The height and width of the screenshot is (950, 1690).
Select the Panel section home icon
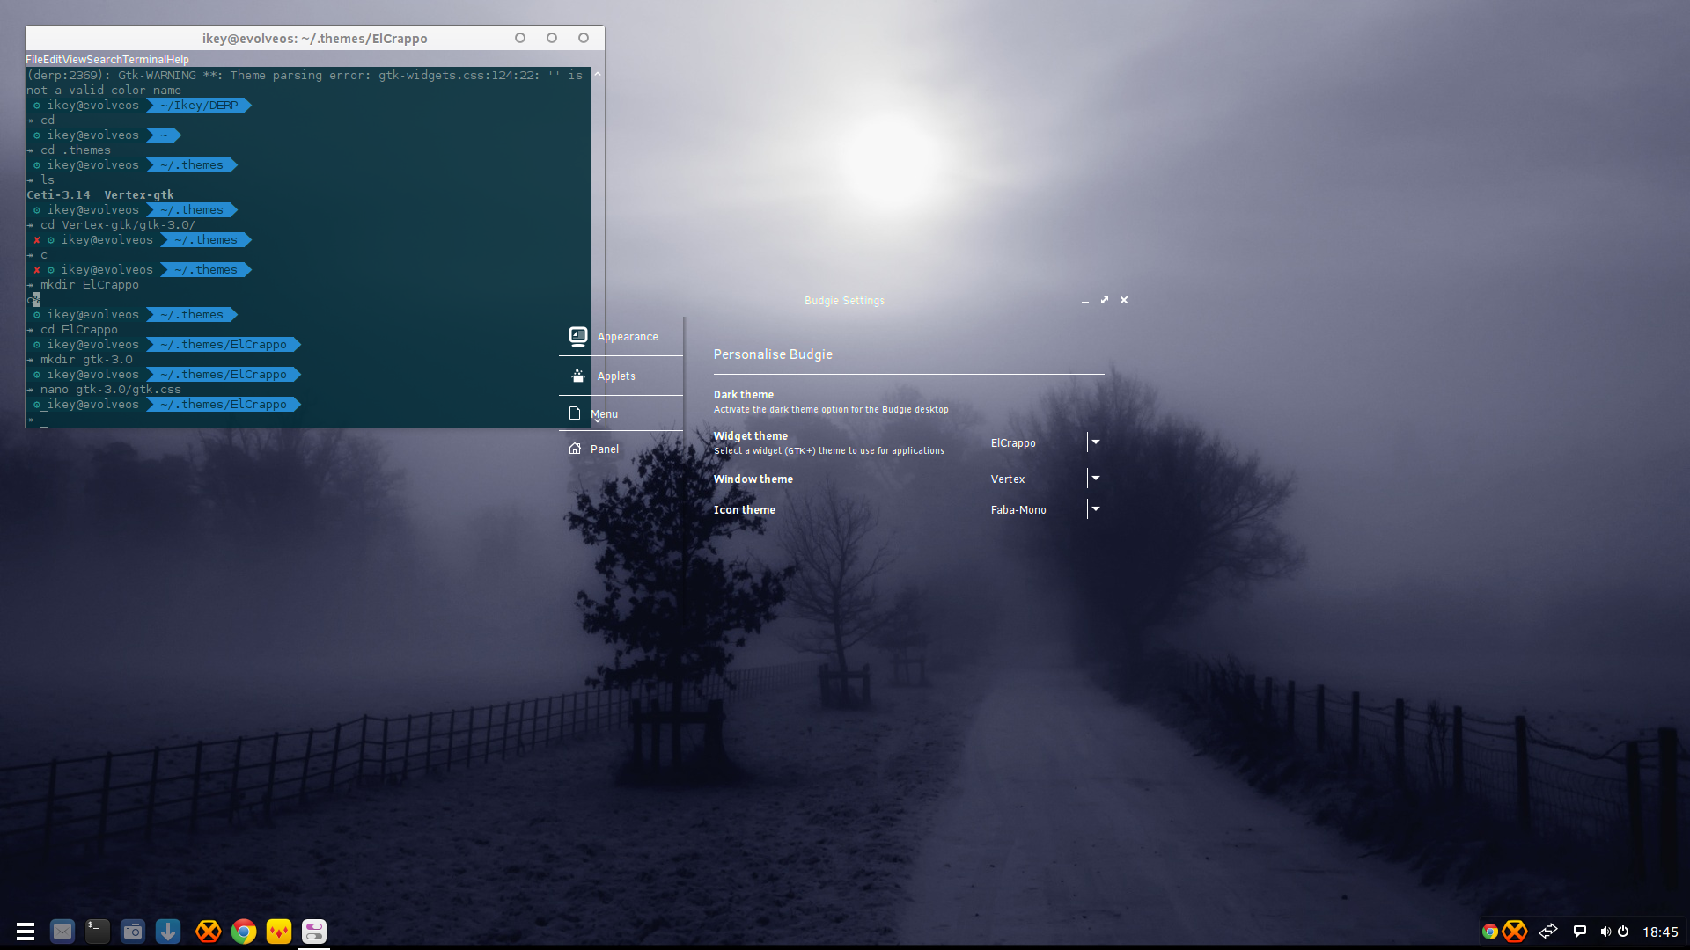pyautogui.click(x=575, y=449)
